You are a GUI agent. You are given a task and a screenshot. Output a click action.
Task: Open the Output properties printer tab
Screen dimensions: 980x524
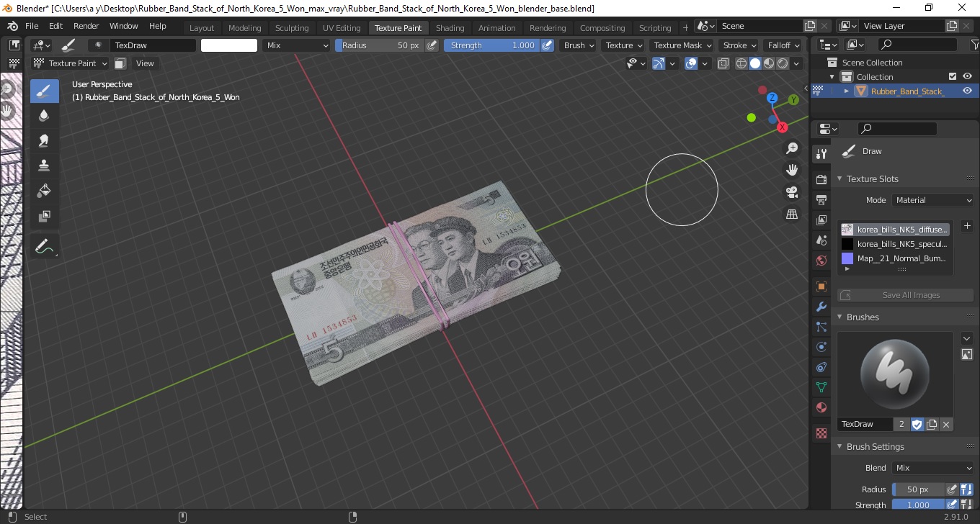point(821,199)
